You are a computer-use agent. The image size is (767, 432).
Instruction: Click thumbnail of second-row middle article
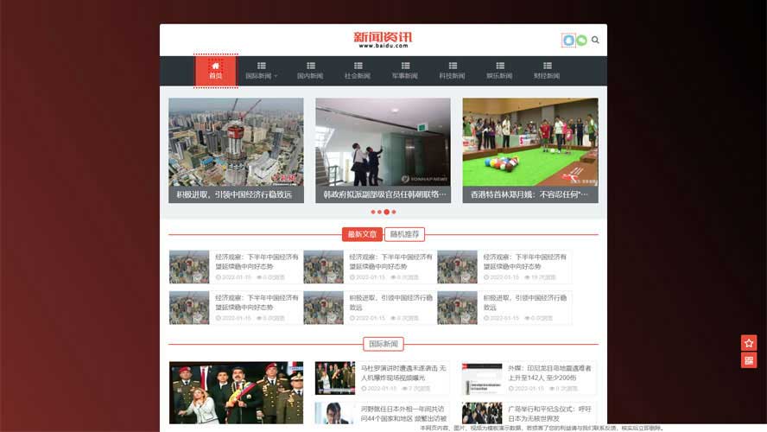click(x=323, y=308)
